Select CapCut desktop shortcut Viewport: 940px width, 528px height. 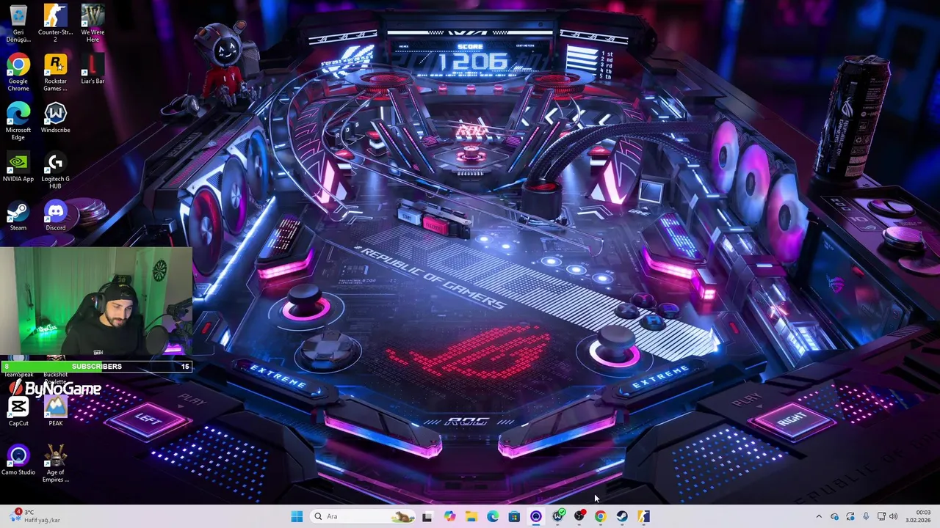pyautogui.click(x=18, y=411)
